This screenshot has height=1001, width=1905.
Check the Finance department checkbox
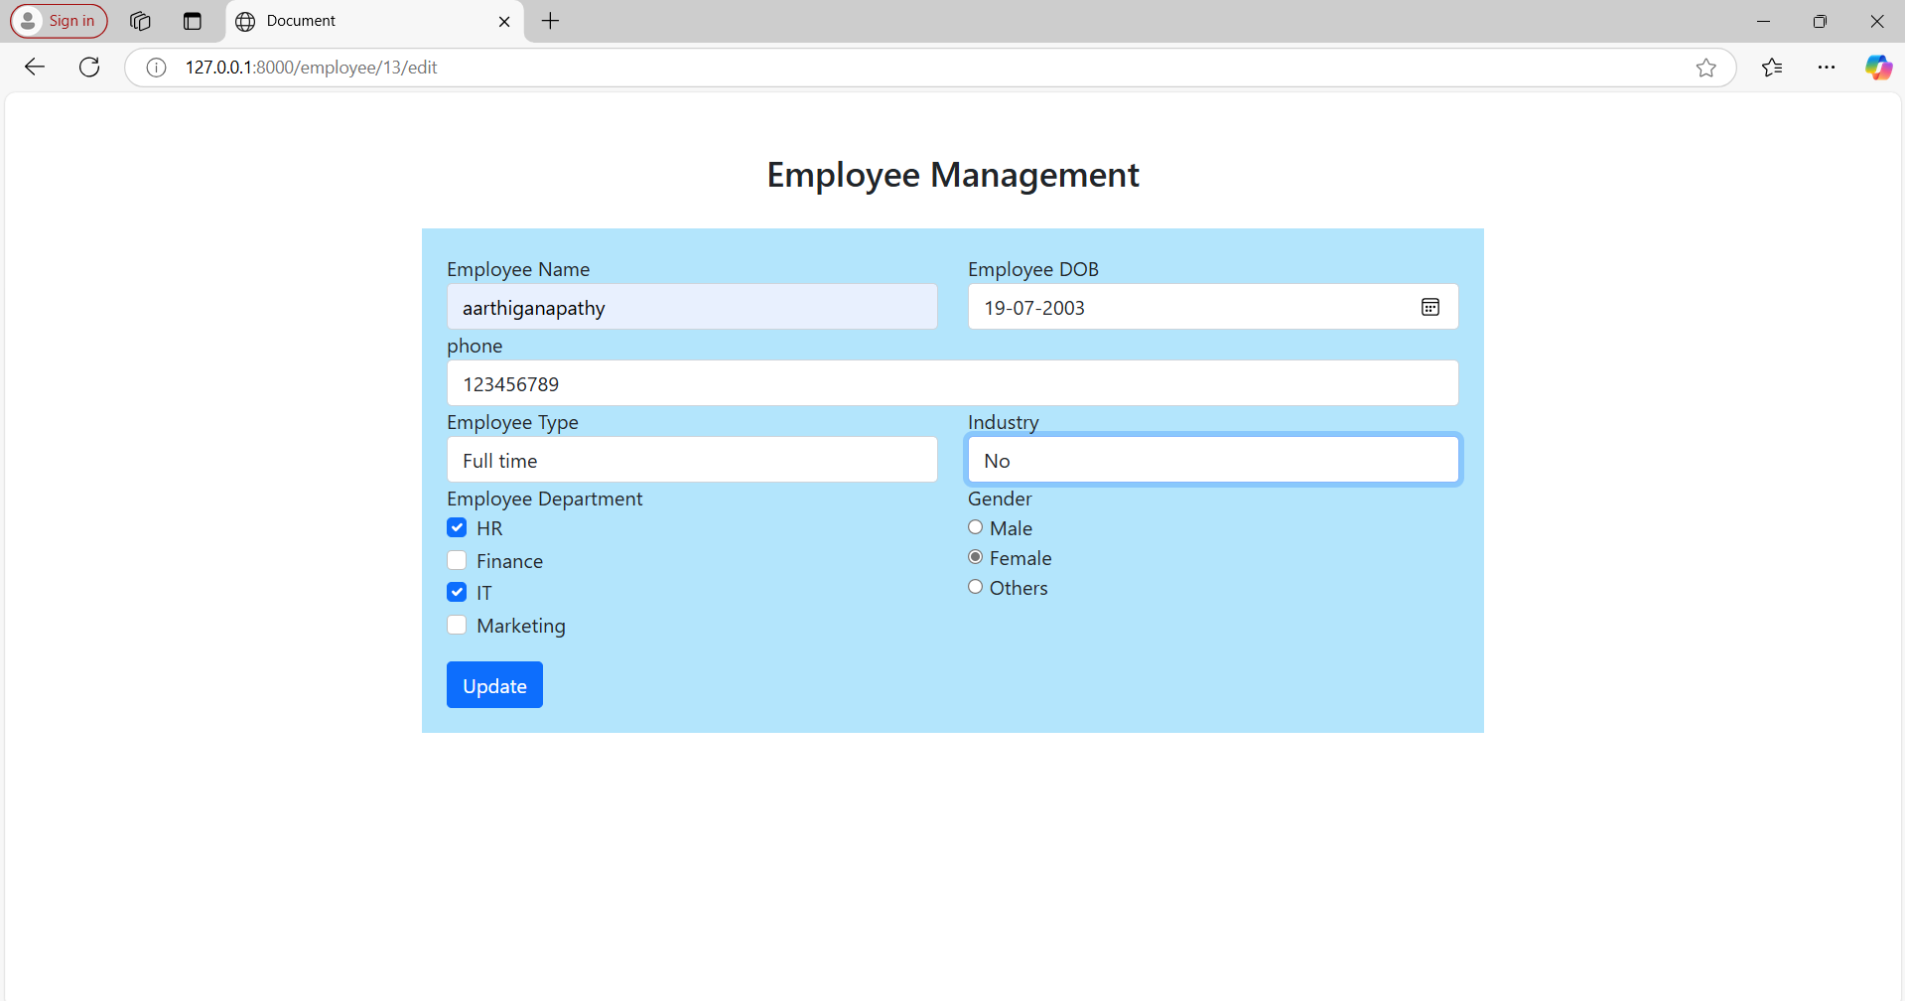(x=457, y=560)
